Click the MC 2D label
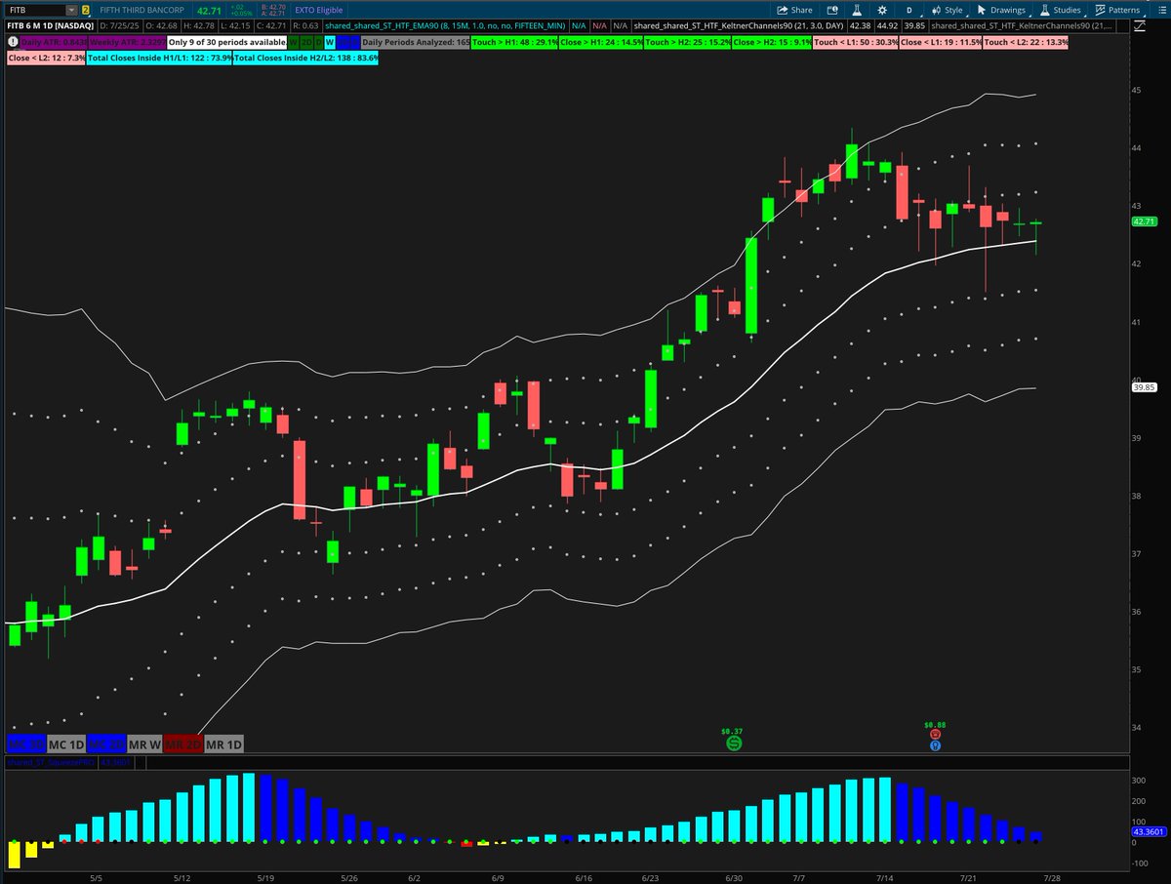The height and width of the screenshot is (884, 1171). (105, 743)
